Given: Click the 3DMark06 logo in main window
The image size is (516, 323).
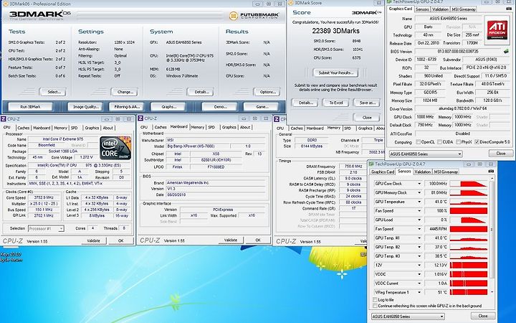Looking at the screenshot, I should coord(39,15).
